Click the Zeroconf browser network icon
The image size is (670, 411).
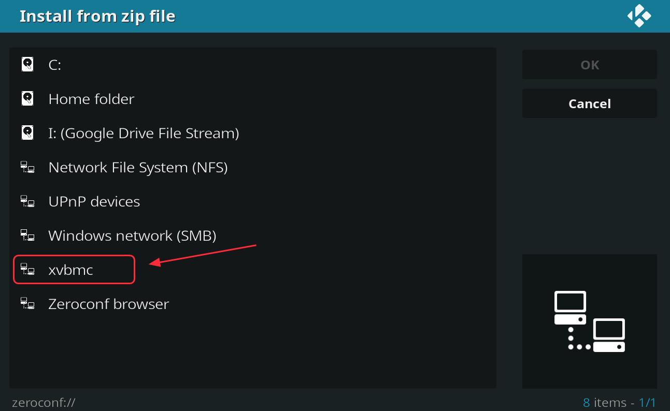point(27,303)
